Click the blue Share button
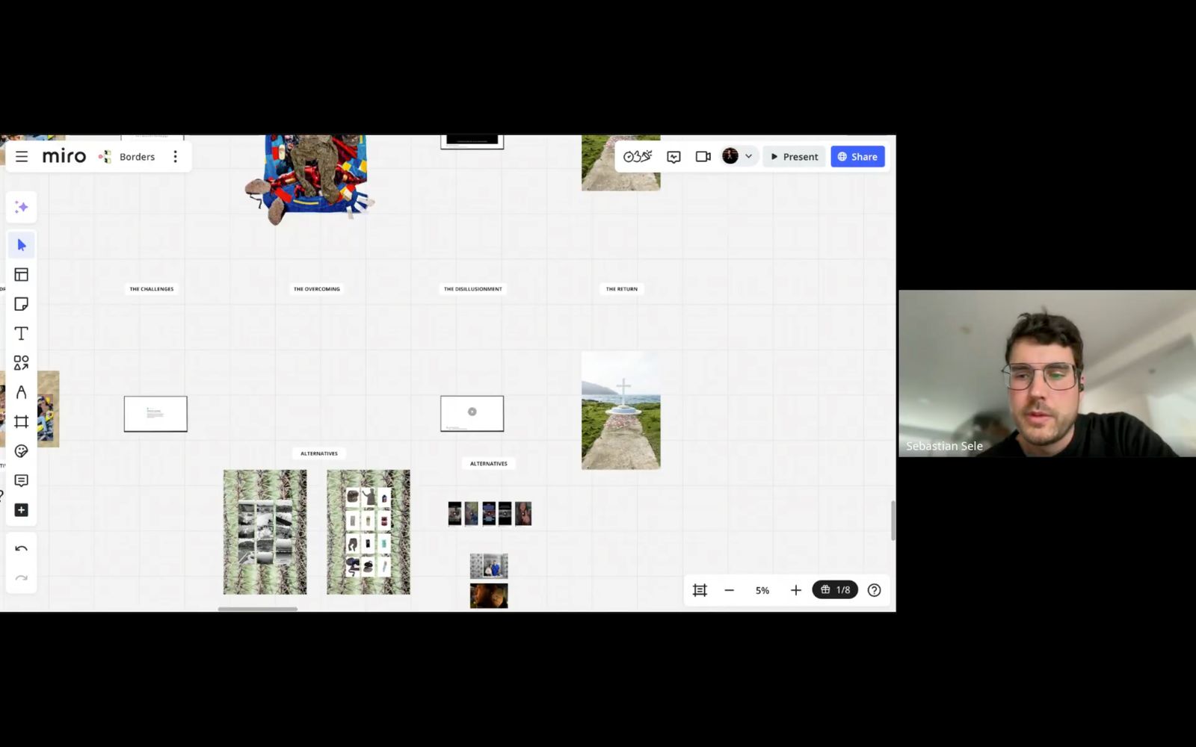 click(x=857, y=157)
